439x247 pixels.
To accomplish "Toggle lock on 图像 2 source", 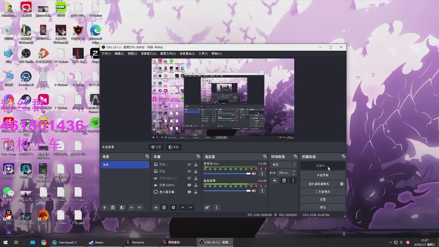I will 196,165.
